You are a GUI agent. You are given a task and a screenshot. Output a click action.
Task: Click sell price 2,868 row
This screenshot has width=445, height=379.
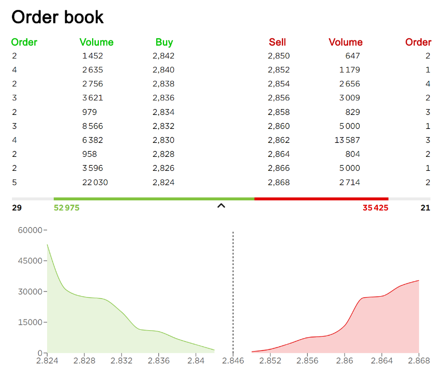pos(349,182)
